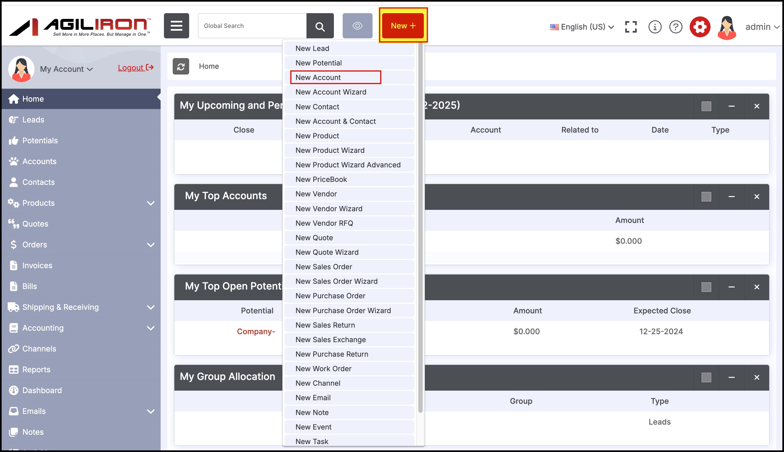Choose New Purchase Order Wizard
The image size is (784, 452).
click(350, 310)
